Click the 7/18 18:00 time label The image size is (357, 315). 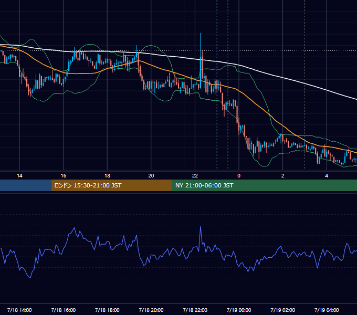(x=107, y=310)
